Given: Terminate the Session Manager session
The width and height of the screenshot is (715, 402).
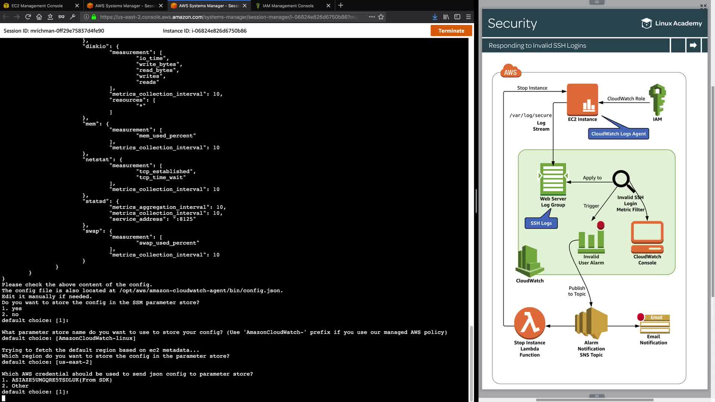Looking at the screenshot, I should pyautogui.click(x=451, y=31).
